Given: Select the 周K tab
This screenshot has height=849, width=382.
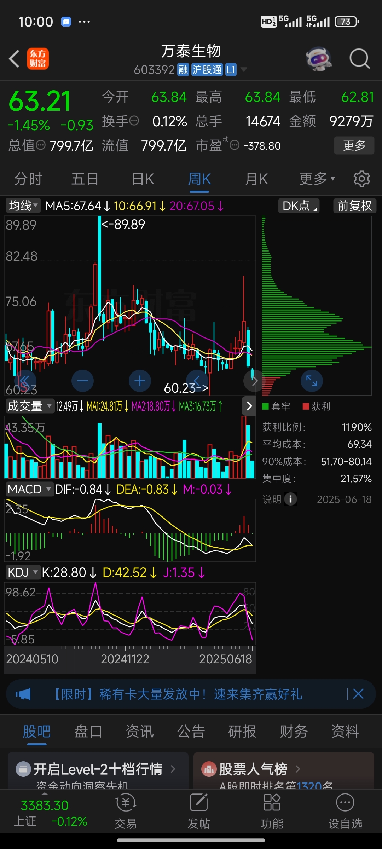Looking at the screenshot, I should tap(199, 179).
